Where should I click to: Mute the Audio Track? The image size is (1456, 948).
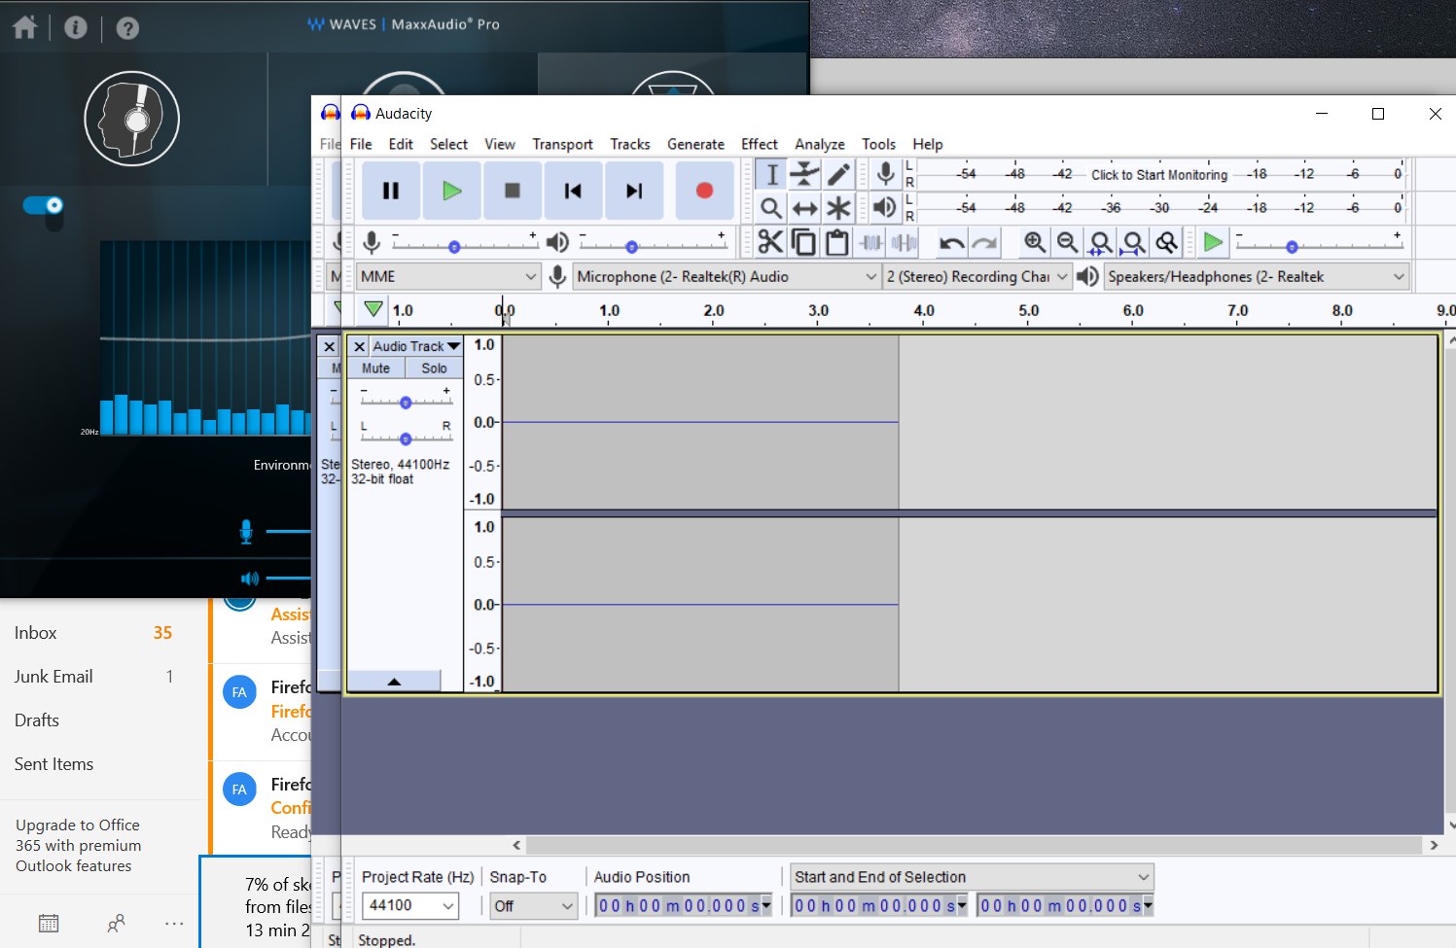(x=375, y=369)
